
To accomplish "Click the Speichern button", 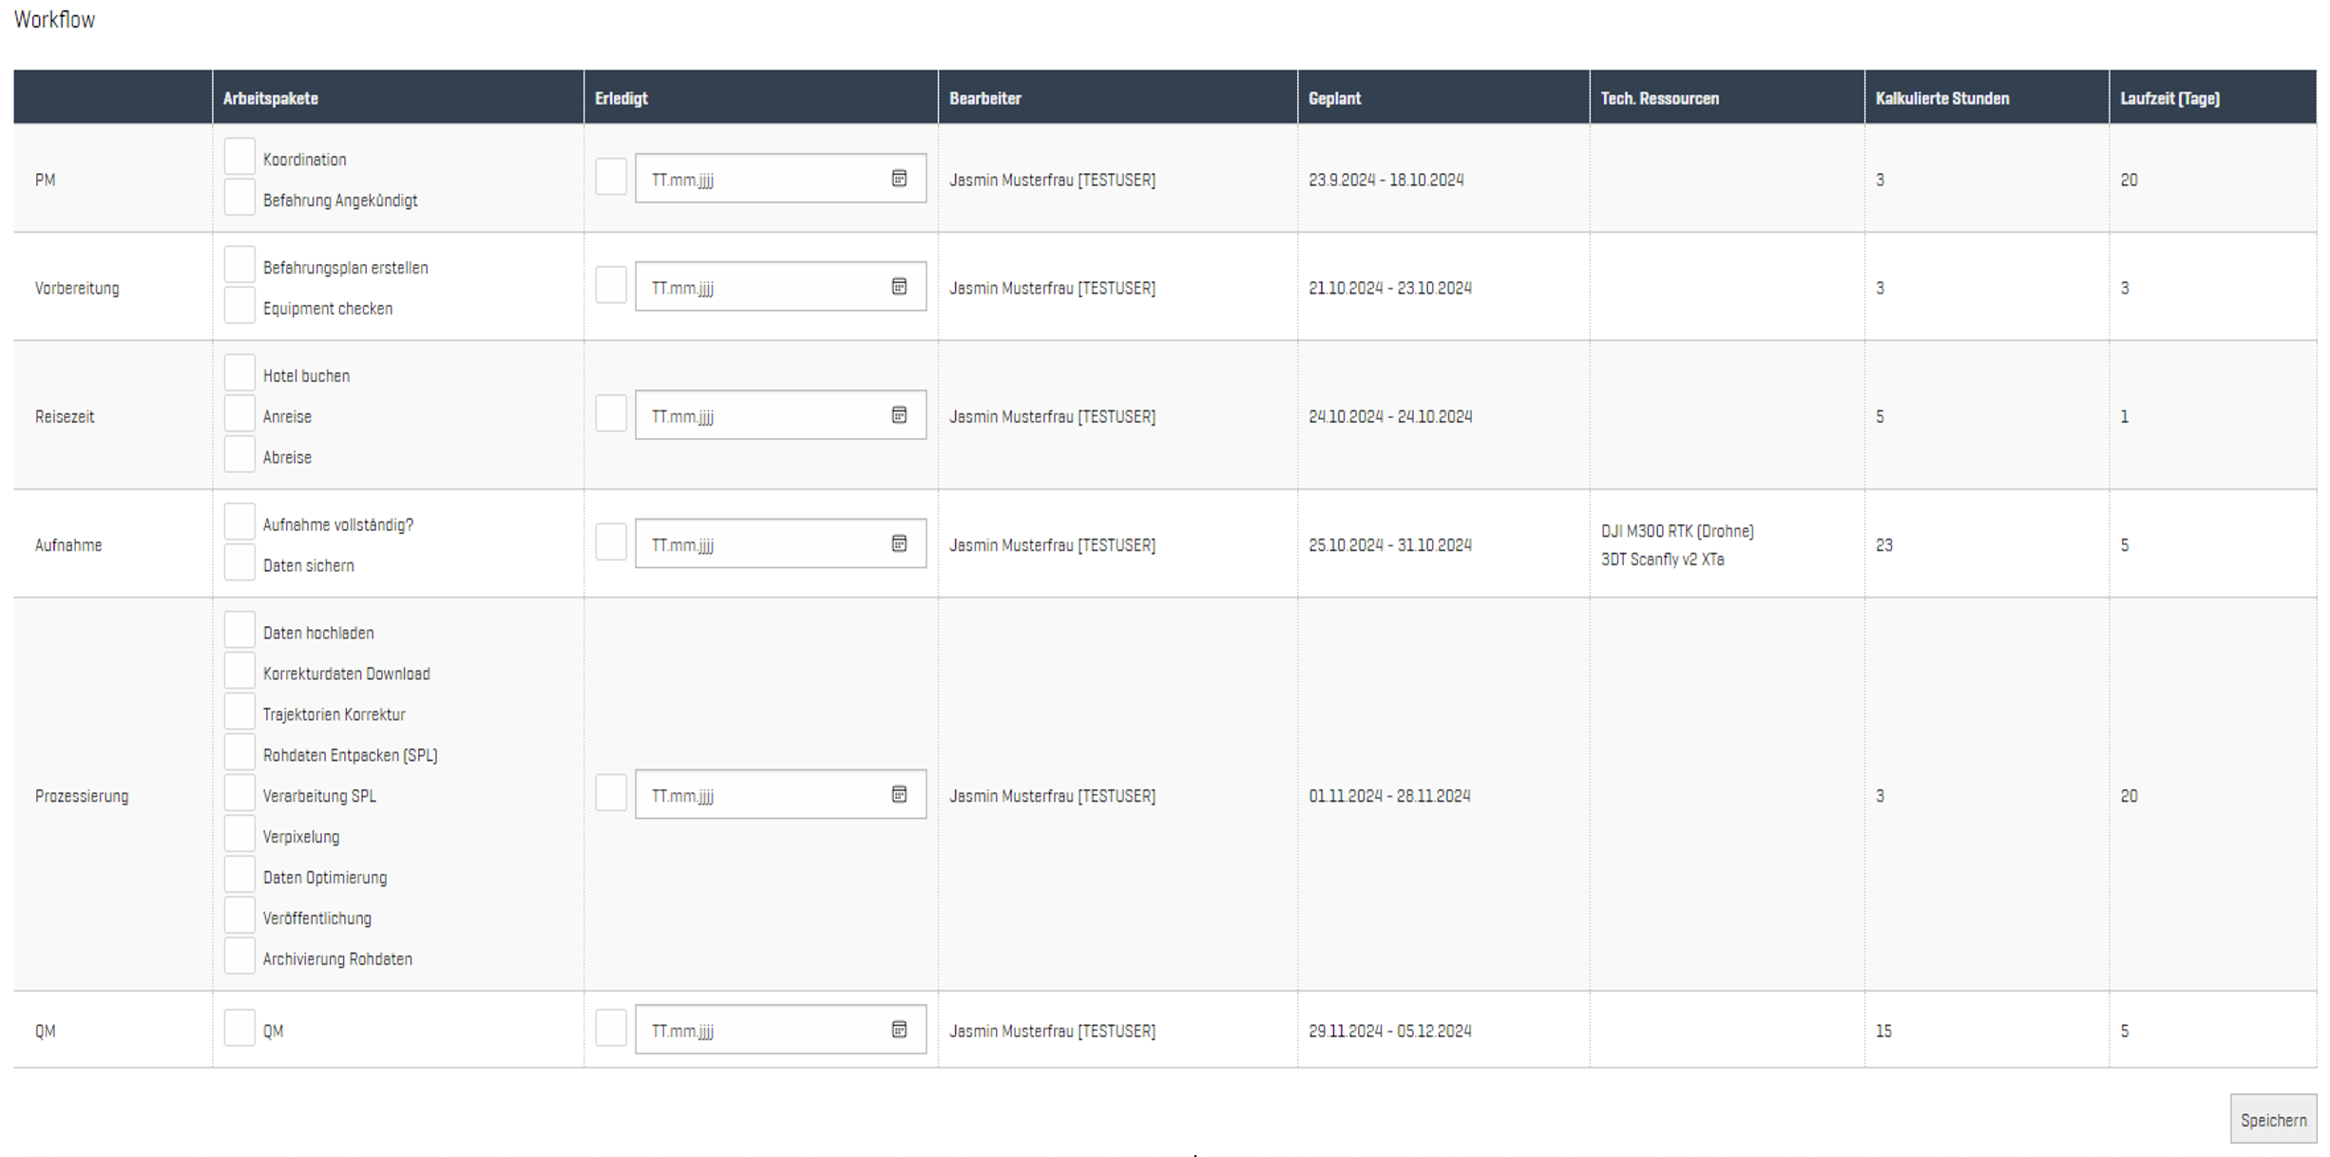I will (2273, 1120).
